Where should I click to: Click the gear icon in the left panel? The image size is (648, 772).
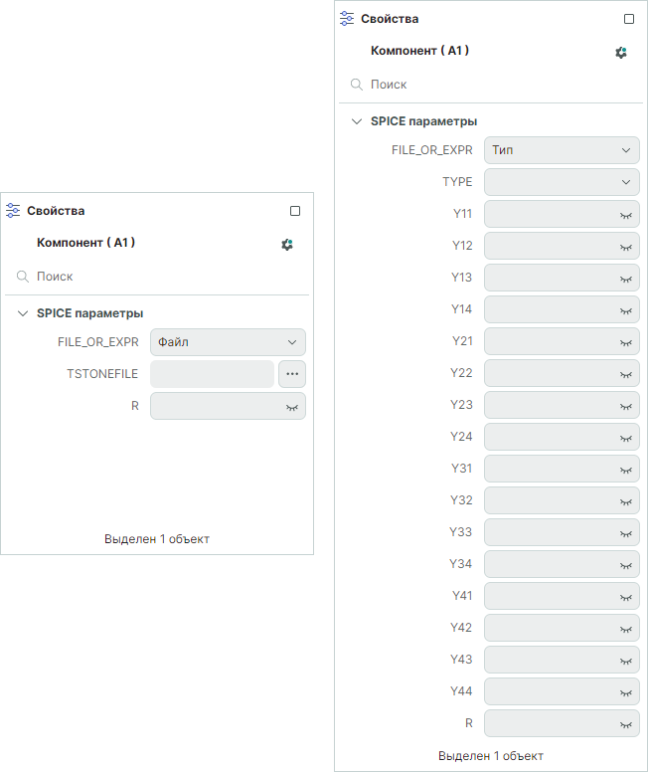tap(287, 244)
